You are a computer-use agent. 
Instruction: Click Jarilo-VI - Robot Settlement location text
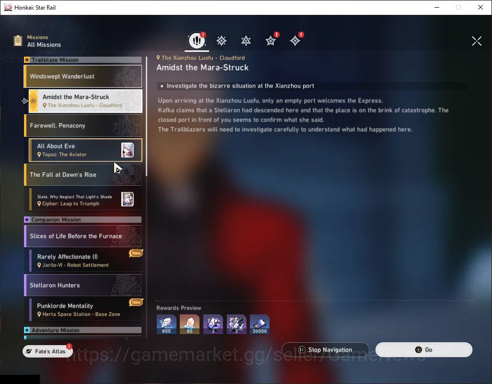click(75, 265)
